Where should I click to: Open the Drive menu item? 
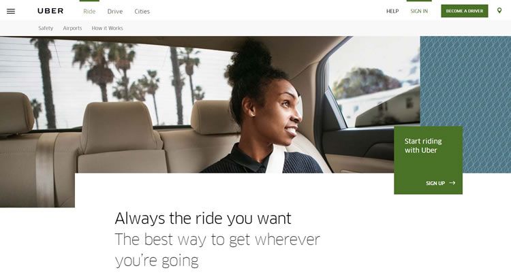coord(115,12)
